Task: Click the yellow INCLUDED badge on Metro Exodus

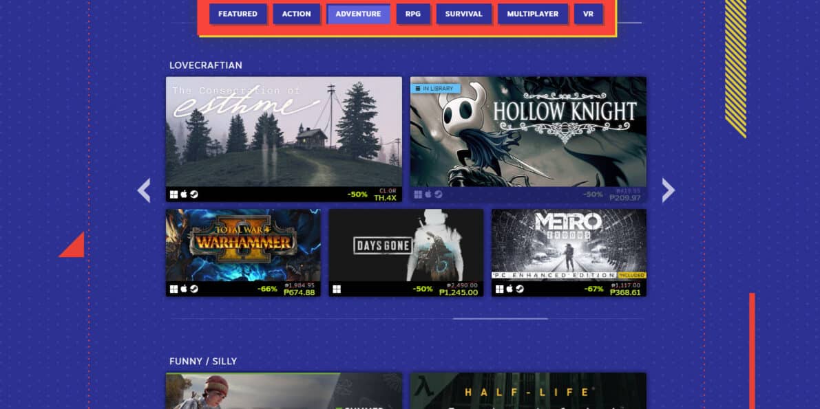Action: pyautogui.click(x=632, y=275)
